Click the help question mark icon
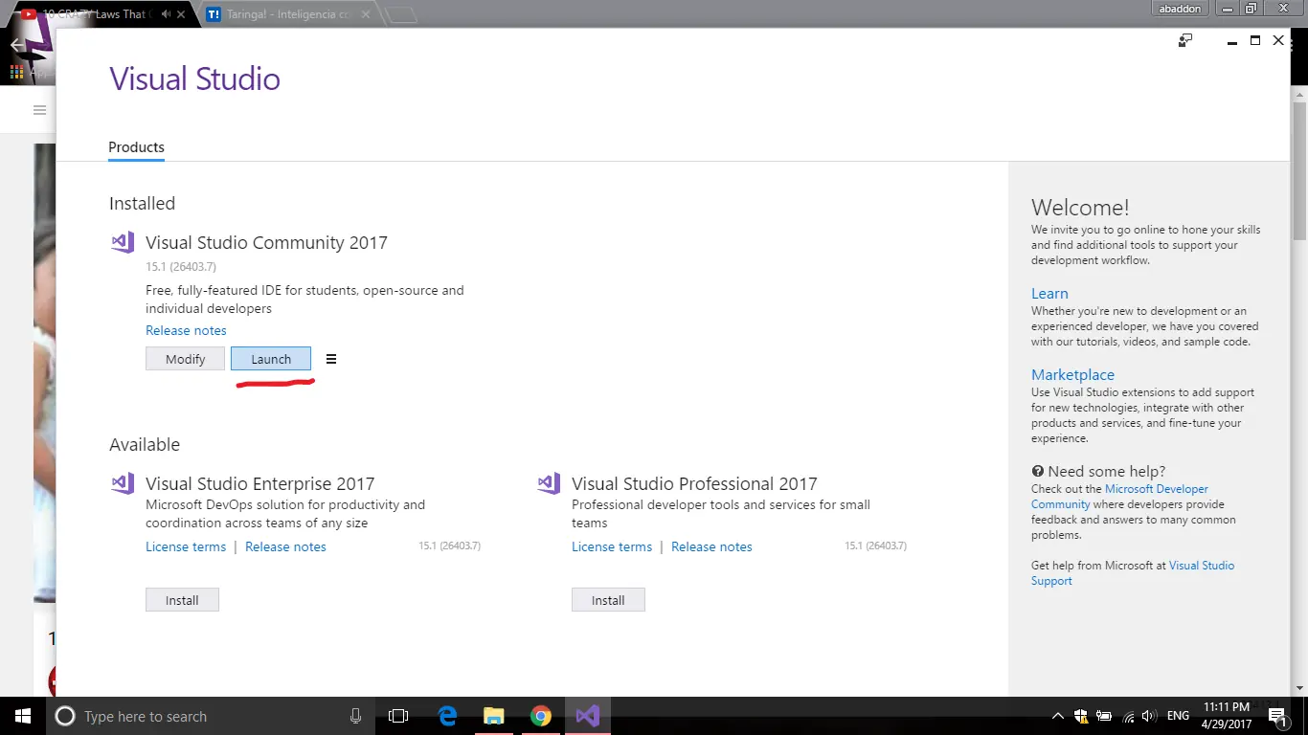 tap(1038, 471)
